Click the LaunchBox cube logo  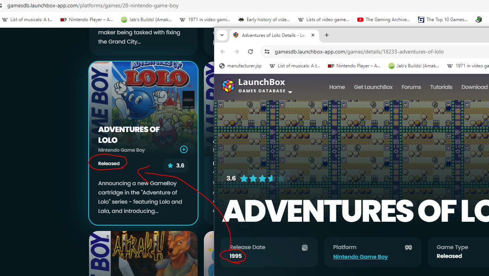pyautogui.click(x=228, y=85)
